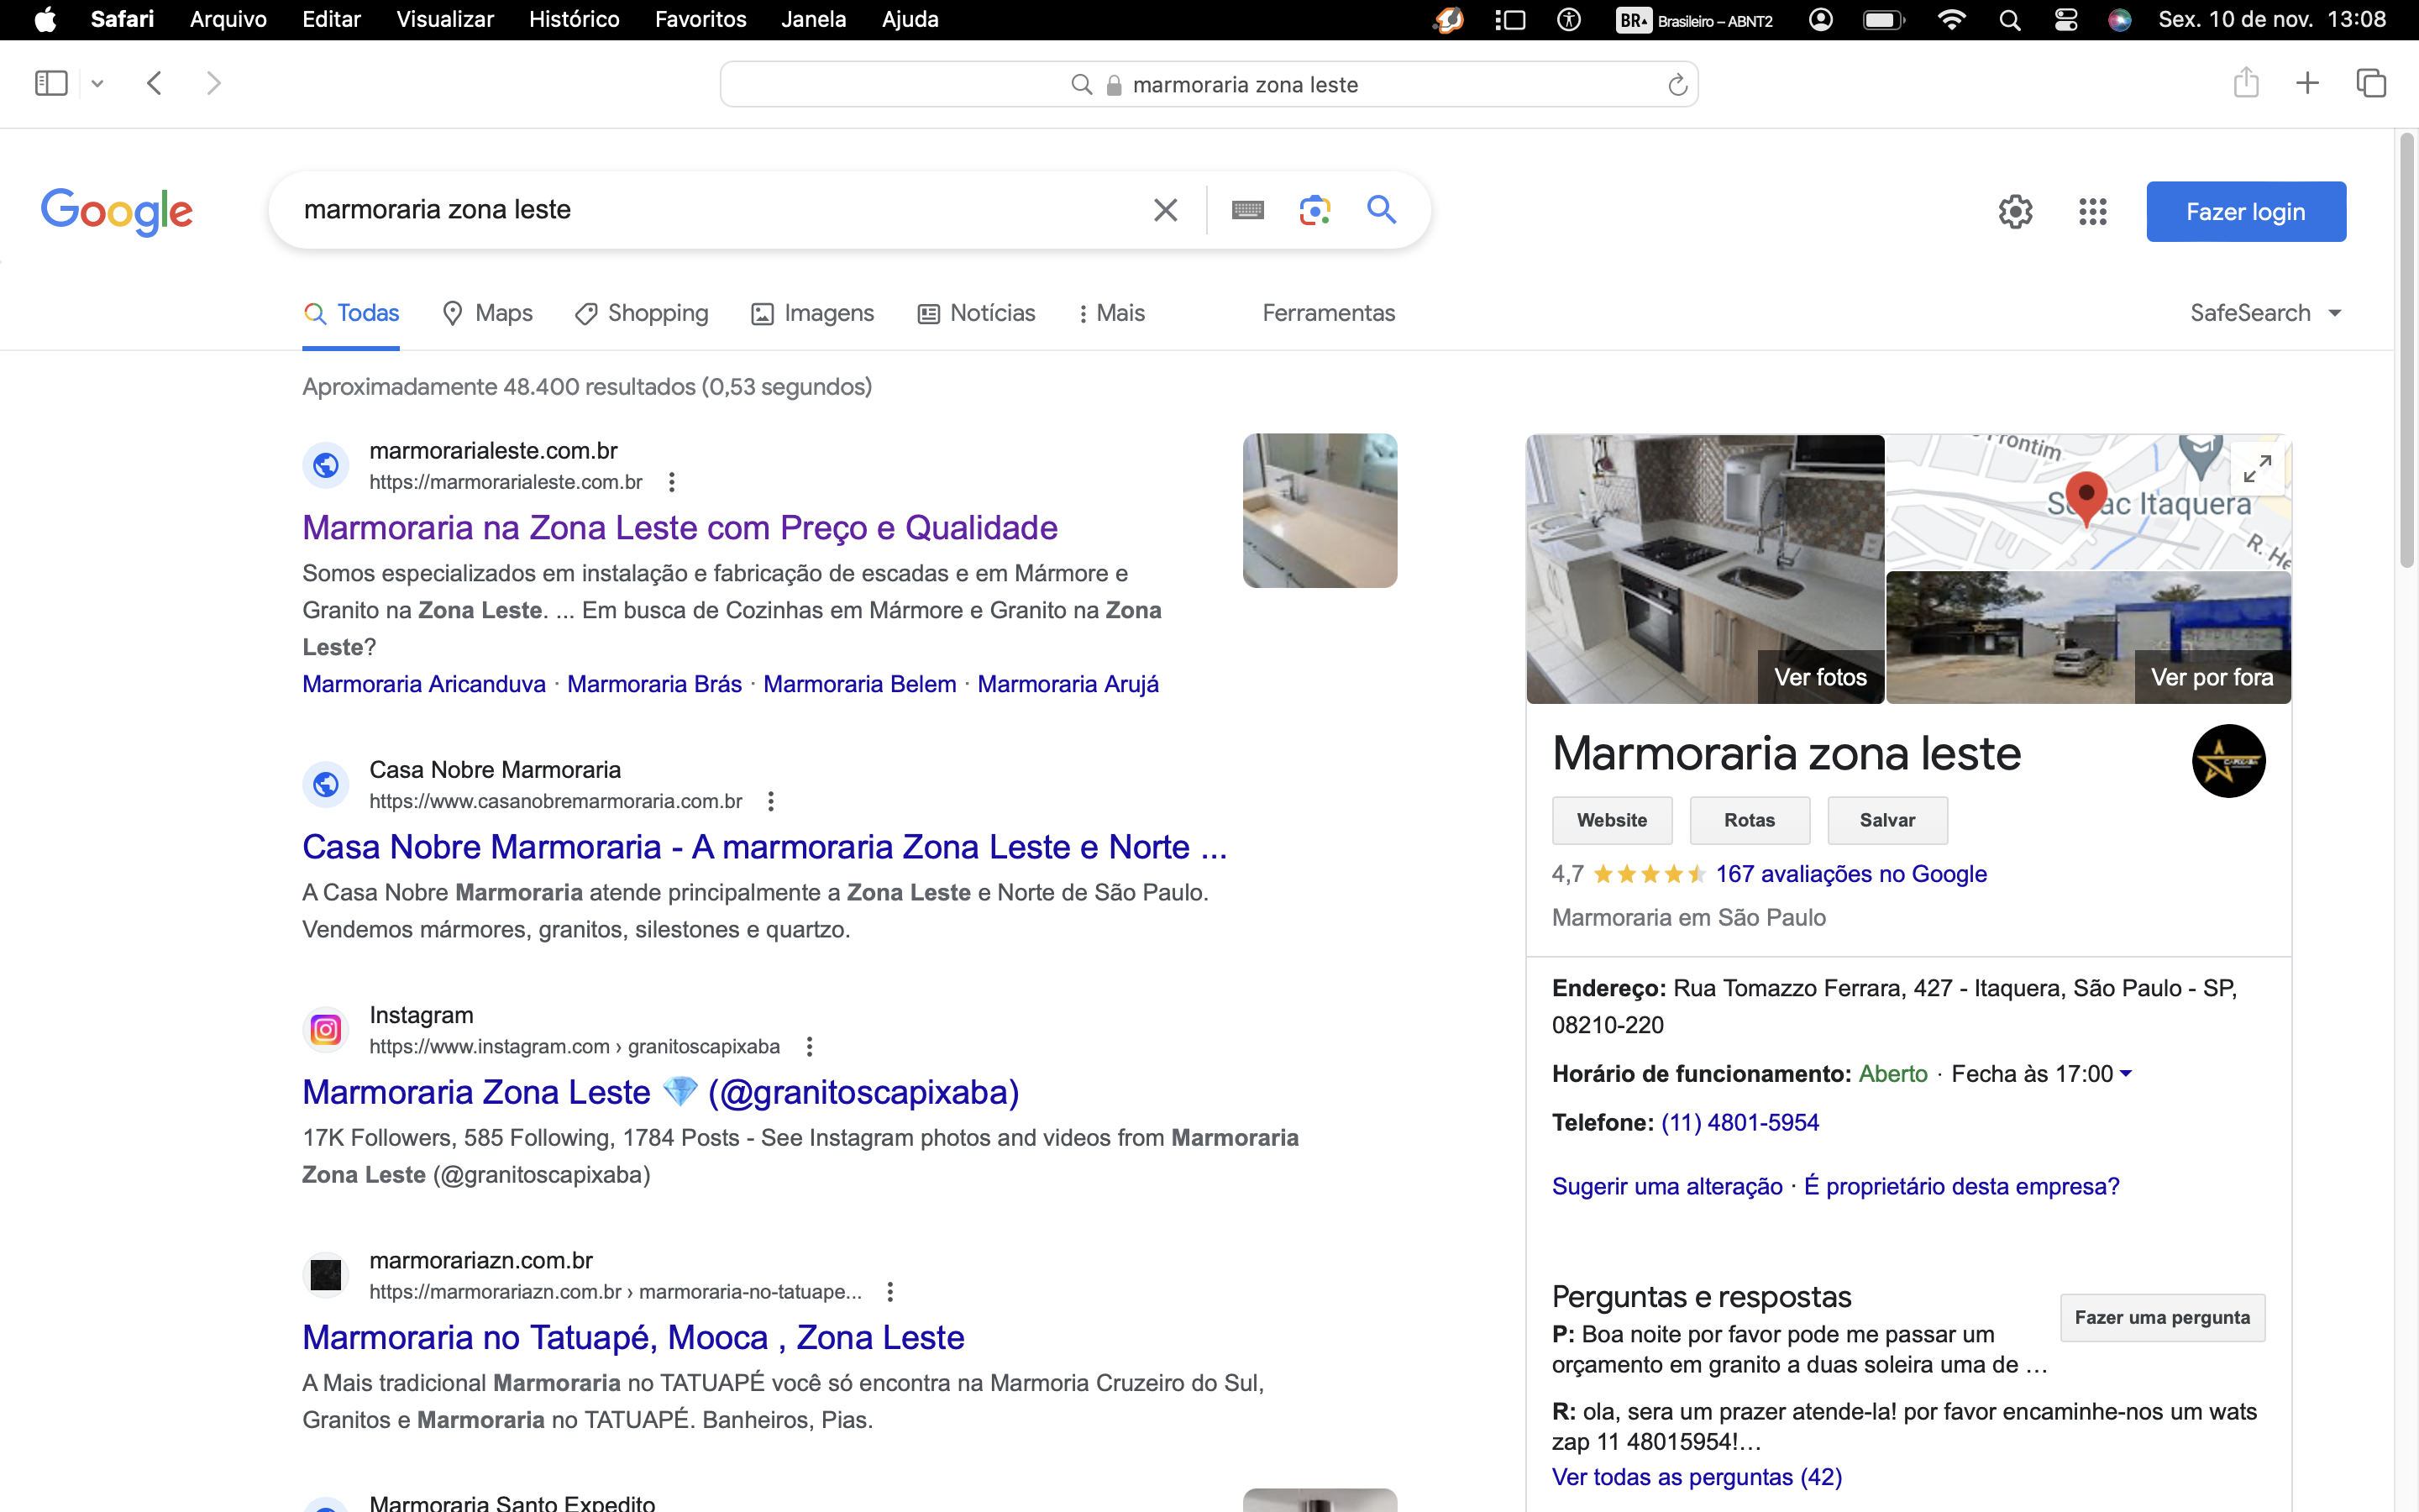Open Marmoraria na Zona Leste com Preço result
The width and height of the screenshot is (2419, 1512).
(x=680, y=527)
